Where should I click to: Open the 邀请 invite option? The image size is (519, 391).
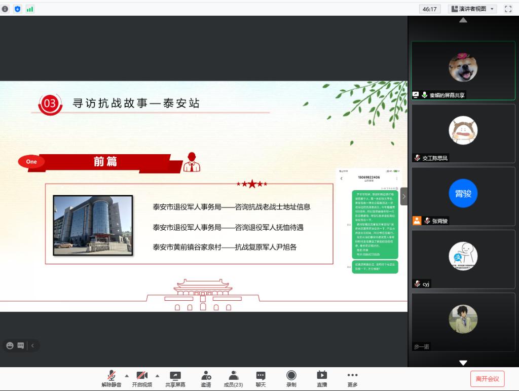[x=206, y=378]
